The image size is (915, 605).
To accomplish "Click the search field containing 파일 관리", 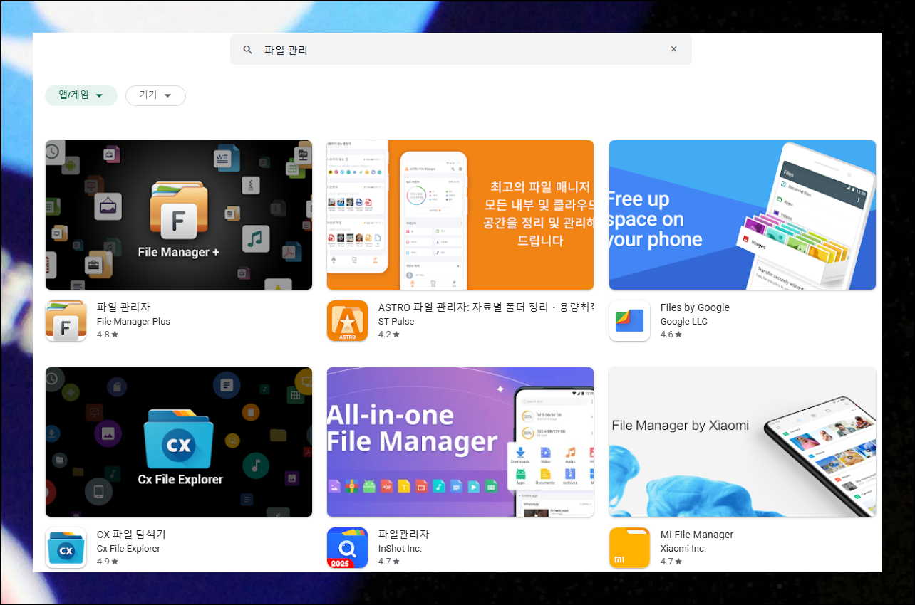I will (x=460, y=50).
